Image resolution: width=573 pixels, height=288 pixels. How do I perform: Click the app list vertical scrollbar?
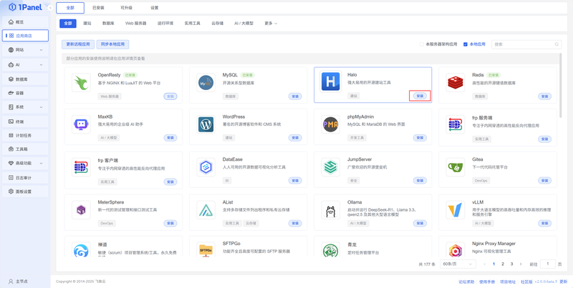(x=560, y=87)
